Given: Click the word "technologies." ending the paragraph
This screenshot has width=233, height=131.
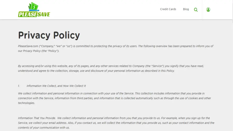Looking at the screenshot, I should (26, 103).
